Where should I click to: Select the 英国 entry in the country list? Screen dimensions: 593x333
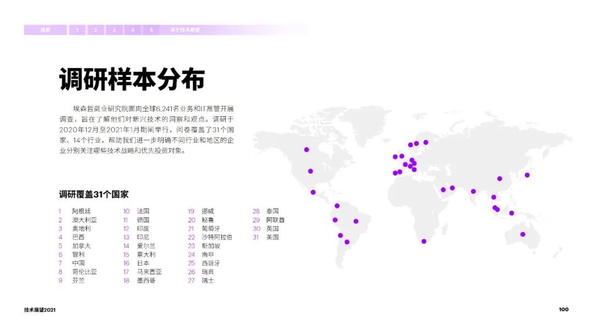(272, 229)
